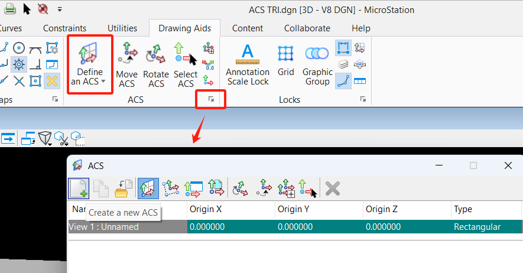Select the intersection snap X icon
The image size is (523, 273).
pos(19,81)
